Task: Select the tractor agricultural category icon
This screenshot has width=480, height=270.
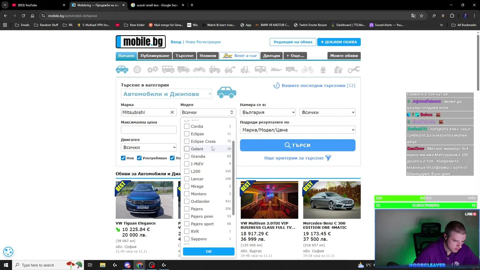Action: [x=214, y=69]
